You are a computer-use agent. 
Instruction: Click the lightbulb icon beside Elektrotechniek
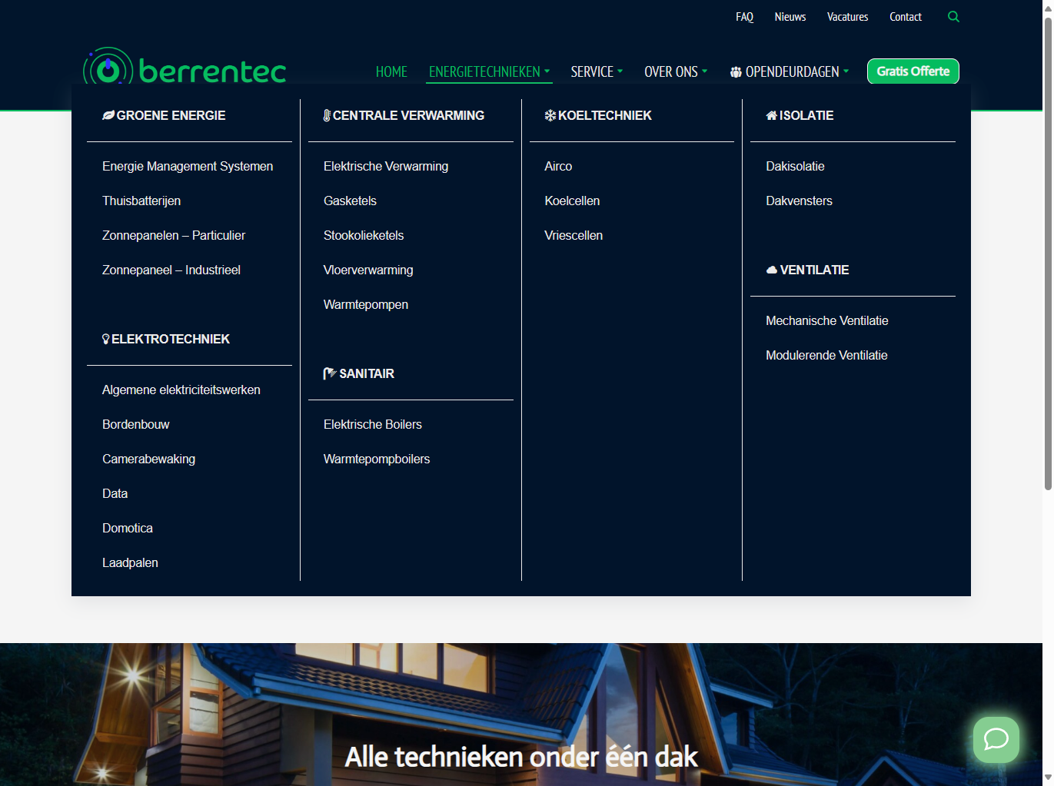click(106, 339)
